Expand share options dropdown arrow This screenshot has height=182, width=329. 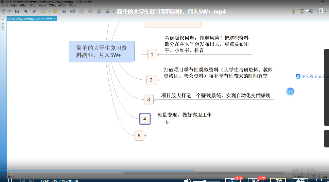point(326,12)
